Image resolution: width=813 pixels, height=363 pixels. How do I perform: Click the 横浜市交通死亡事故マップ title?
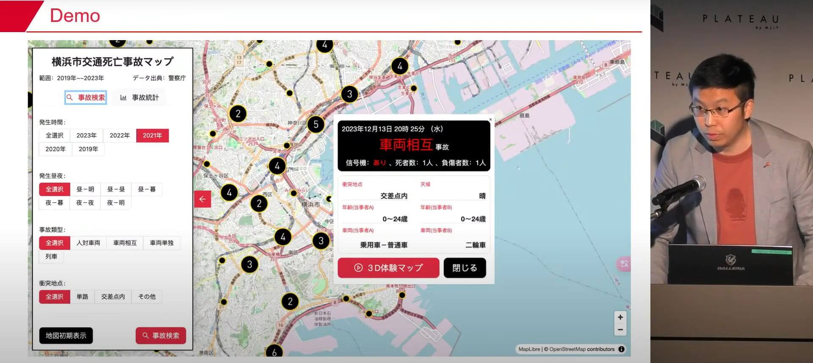point(113,62)
